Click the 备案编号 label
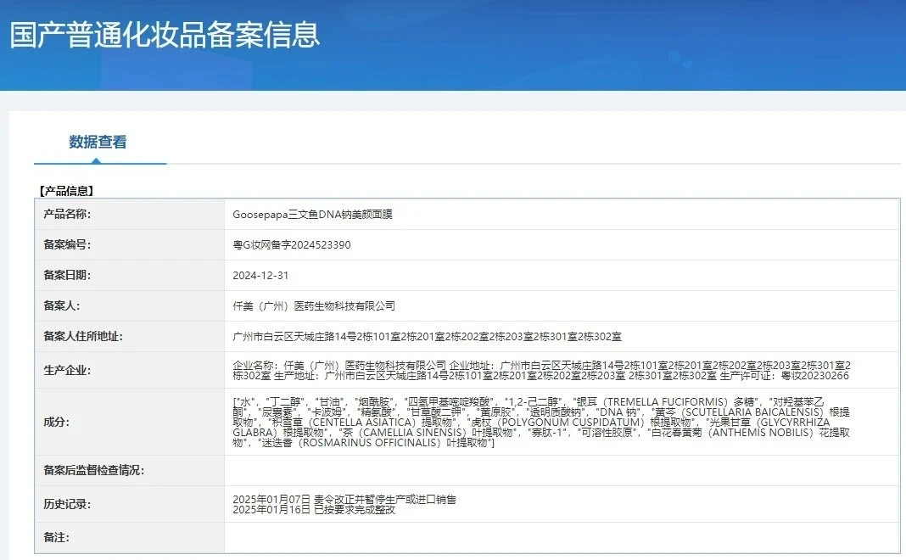Image resolution: width=906 pixels, height=560 pixels. 67,244
